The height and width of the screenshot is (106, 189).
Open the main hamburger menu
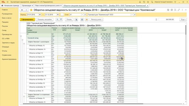click(x=7, y=2)
